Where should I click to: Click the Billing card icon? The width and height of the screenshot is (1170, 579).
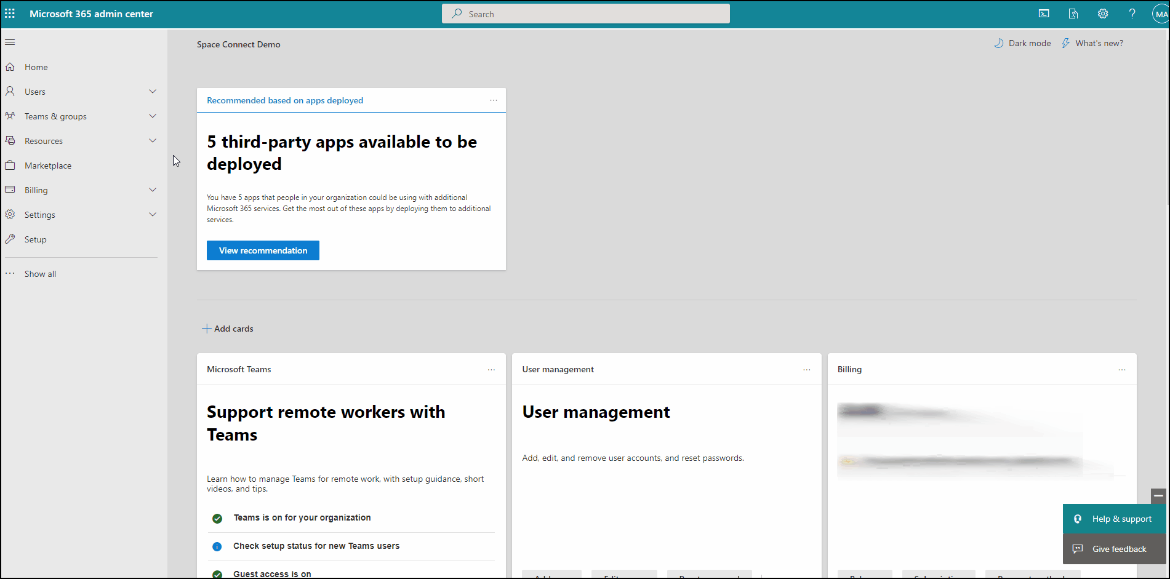pyautogui.click(x=10, y=190)
